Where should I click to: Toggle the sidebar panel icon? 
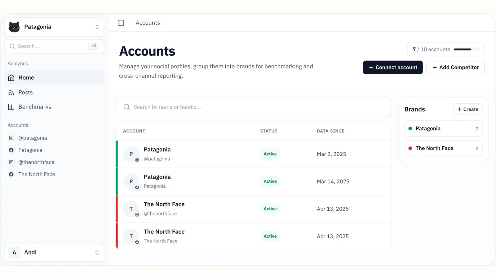coord(121,23)
